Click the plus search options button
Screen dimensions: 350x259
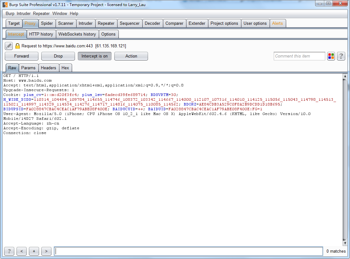click(x=34, y=251)
